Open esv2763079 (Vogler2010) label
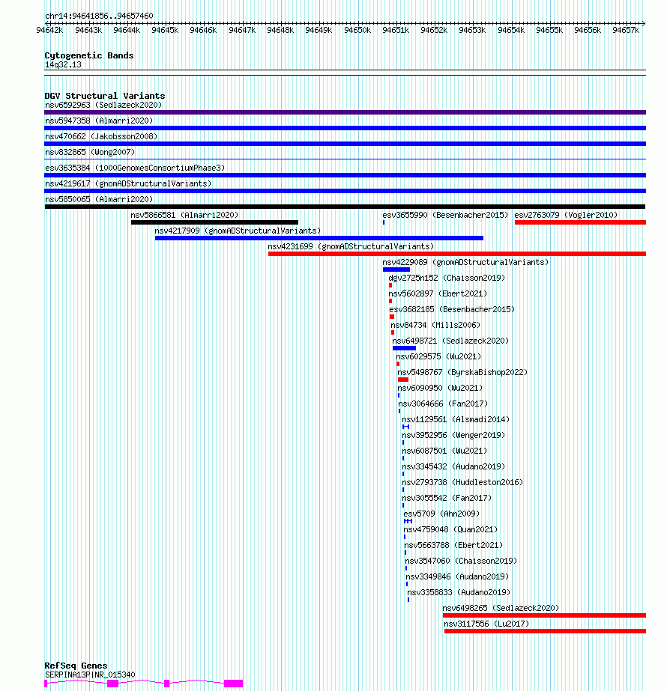The image size is (667, 691). pyautogui.click(x=566, y=215)
